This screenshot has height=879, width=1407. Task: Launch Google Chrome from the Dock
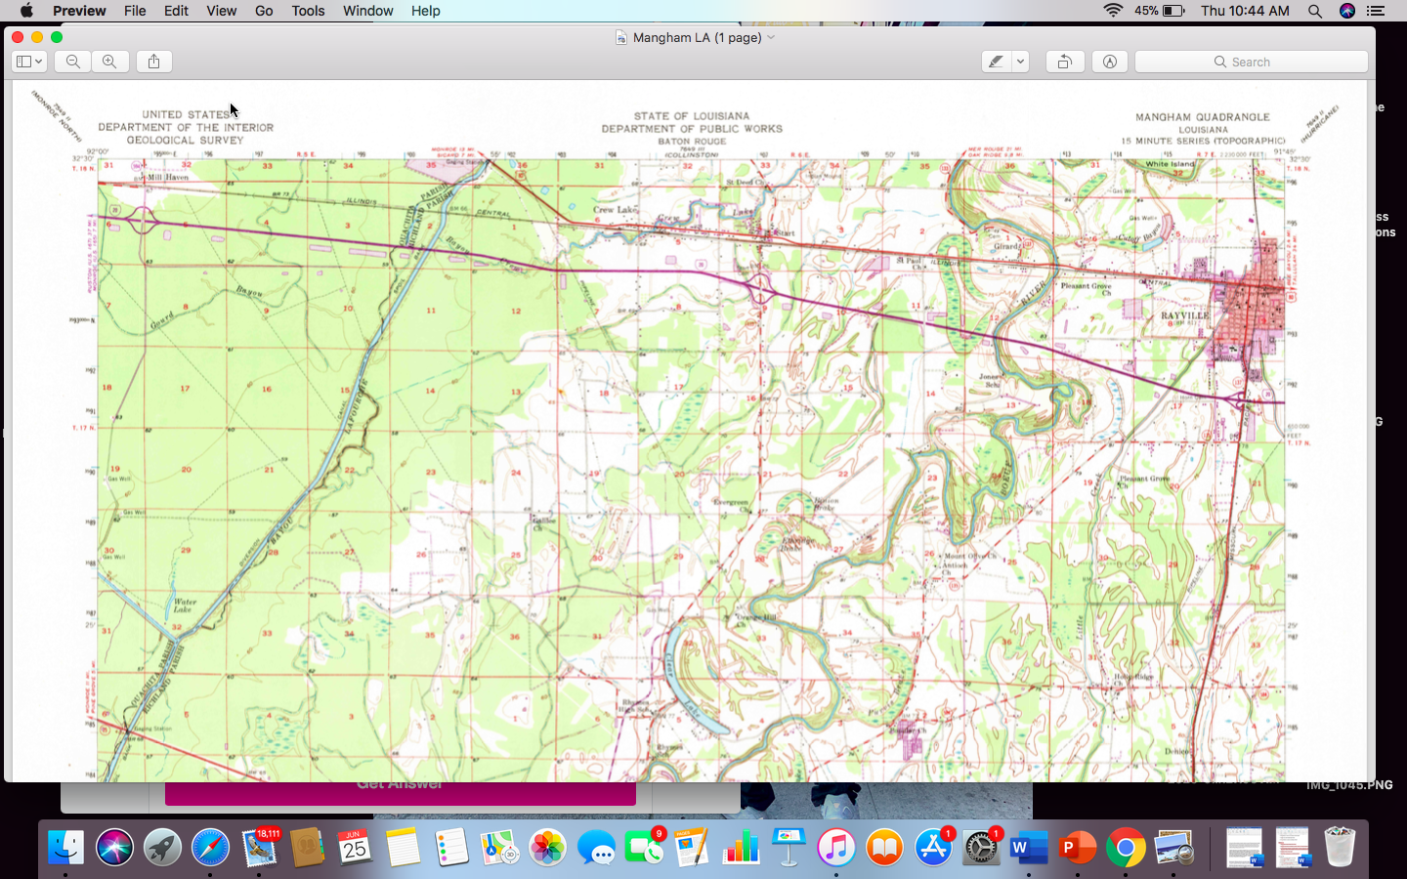pyautogui.click(x=1125, y=848)
